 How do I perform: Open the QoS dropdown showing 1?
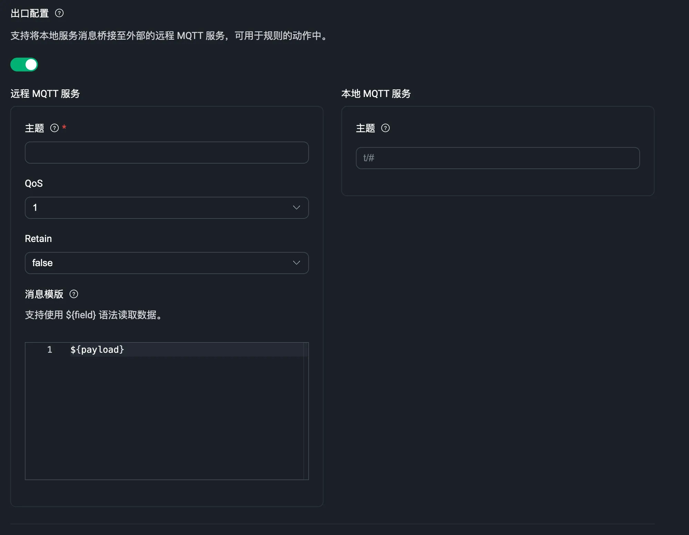tap(167, 208)
